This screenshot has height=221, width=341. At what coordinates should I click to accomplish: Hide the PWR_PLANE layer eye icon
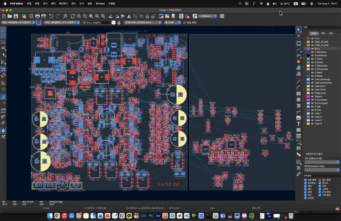pos(312,45)
